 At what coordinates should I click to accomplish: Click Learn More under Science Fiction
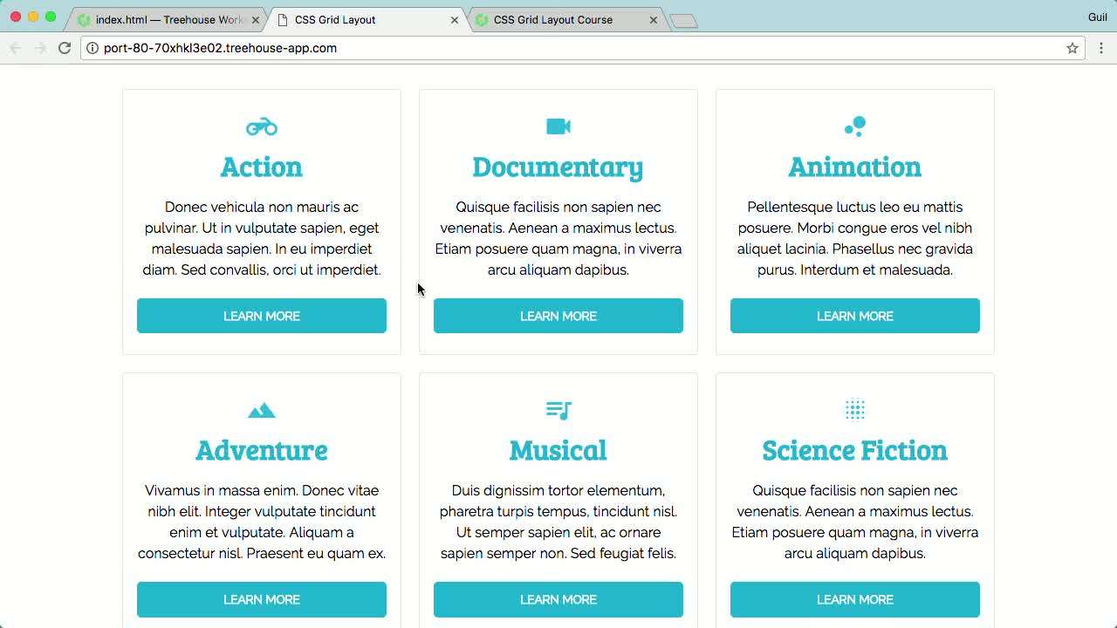click(854, 599)
